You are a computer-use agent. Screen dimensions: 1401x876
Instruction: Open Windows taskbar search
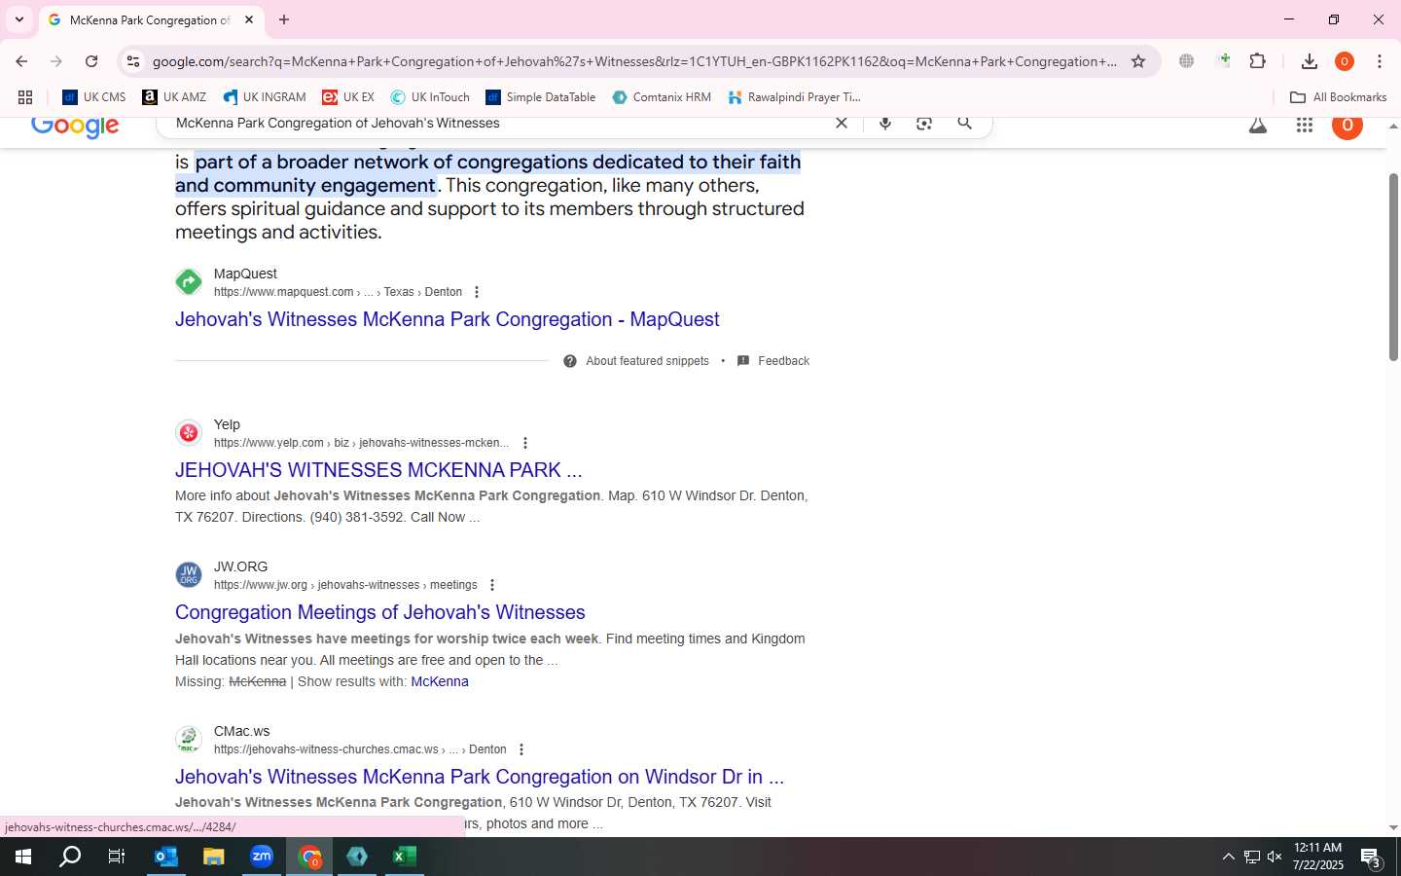tap(70, 857)
